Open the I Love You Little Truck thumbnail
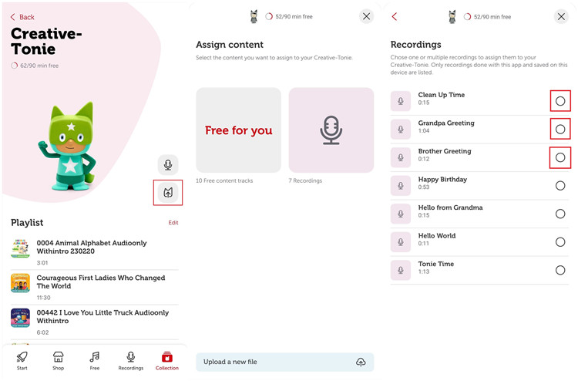Screen dimensions: 578x381 pyautogui.click(x=21, y=318)
